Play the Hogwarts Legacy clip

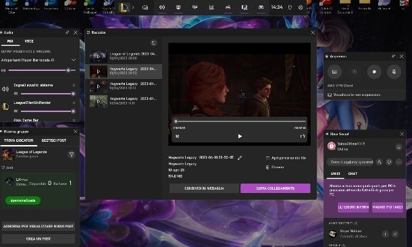coord(240,136)
